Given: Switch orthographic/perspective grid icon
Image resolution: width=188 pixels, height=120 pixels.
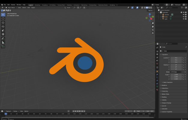Looking at the screenshot, I should (153, 33).
